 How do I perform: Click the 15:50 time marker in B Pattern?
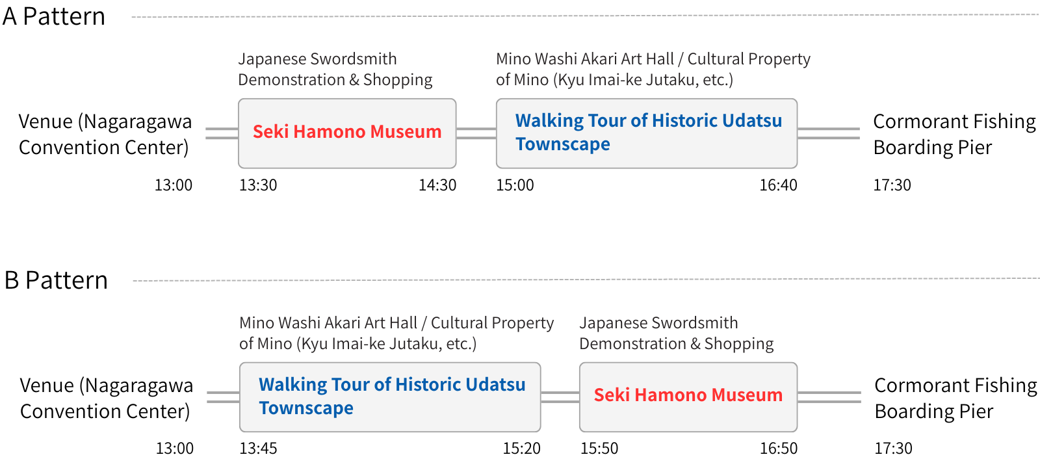click(599, 449)
